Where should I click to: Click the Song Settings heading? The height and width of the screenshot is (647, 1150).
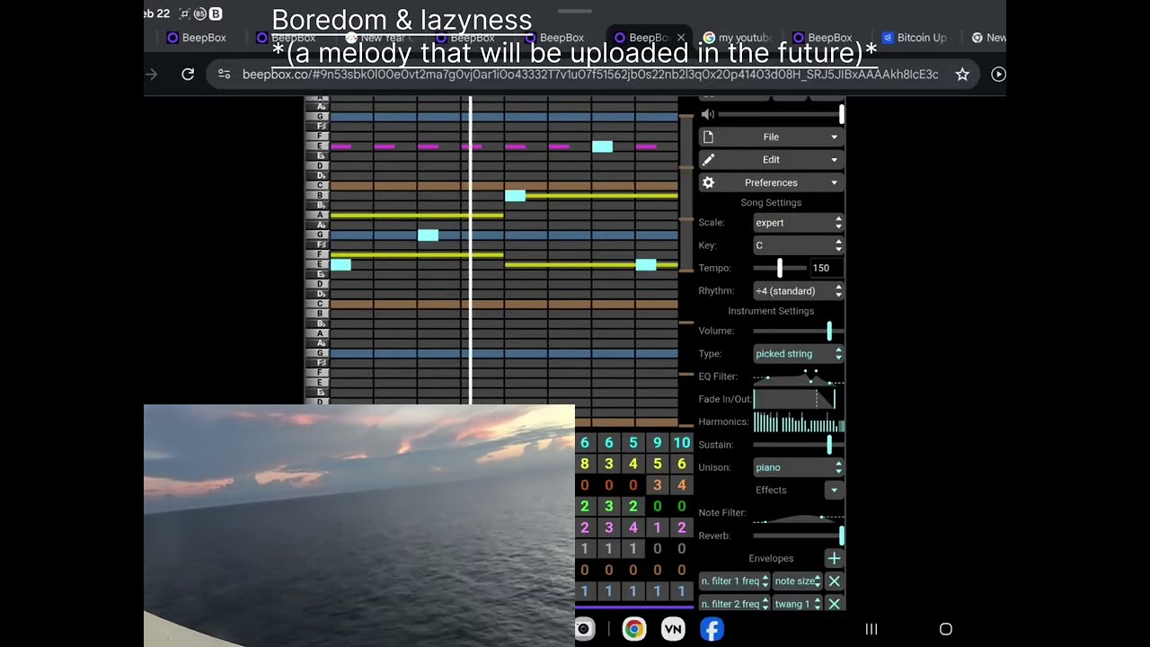(771, 203)
